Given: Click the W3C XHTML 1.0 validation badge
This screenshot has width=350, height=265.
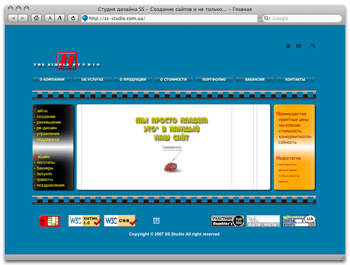Looking at the screenshot, I should (85, 221).
